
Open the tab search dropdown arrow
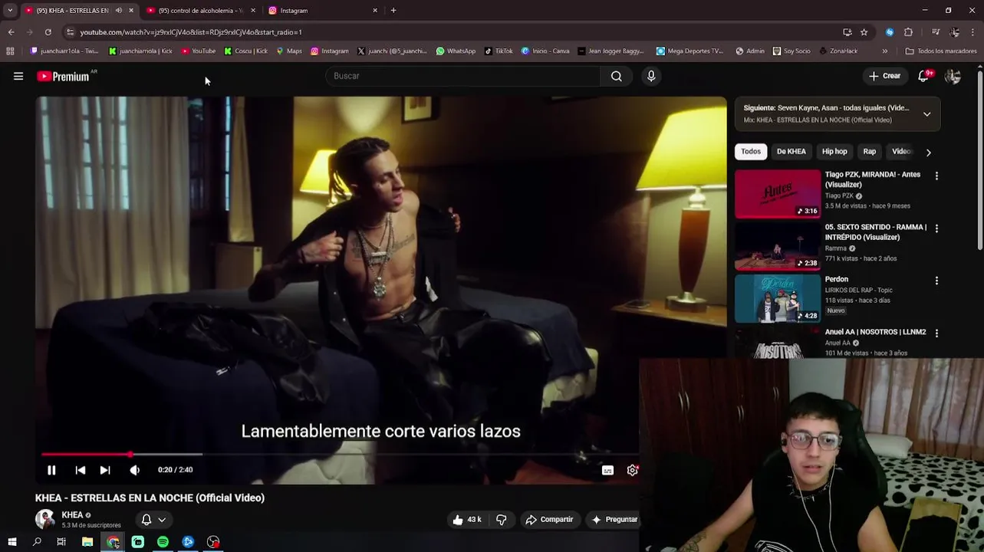pyautogui.click(x=10, y=11)
